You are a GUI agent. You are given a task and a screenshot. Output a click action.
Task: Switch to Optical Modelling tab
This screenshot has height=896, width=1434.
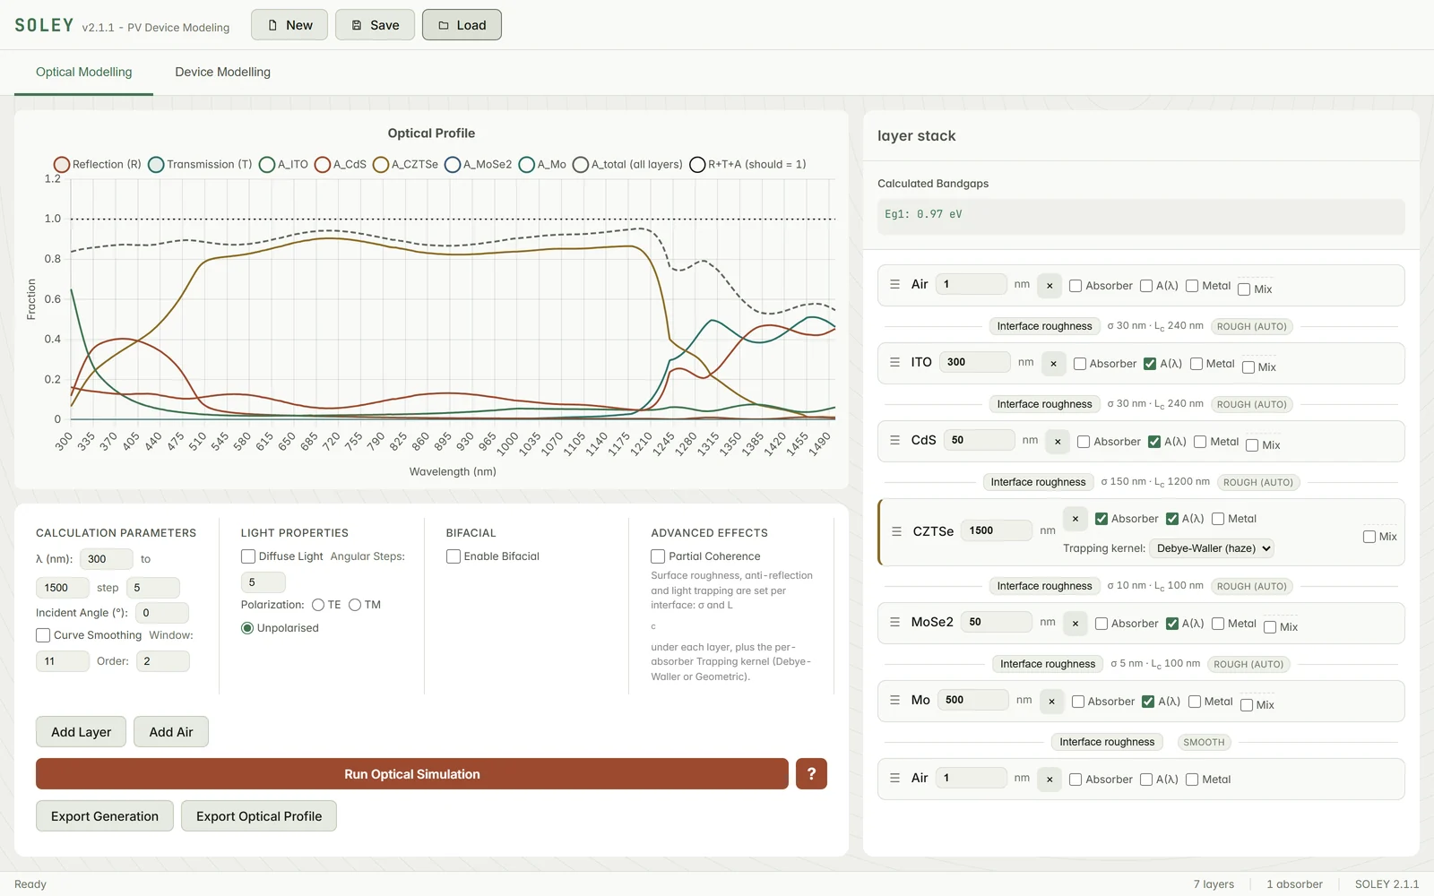[x=83, y=72]
